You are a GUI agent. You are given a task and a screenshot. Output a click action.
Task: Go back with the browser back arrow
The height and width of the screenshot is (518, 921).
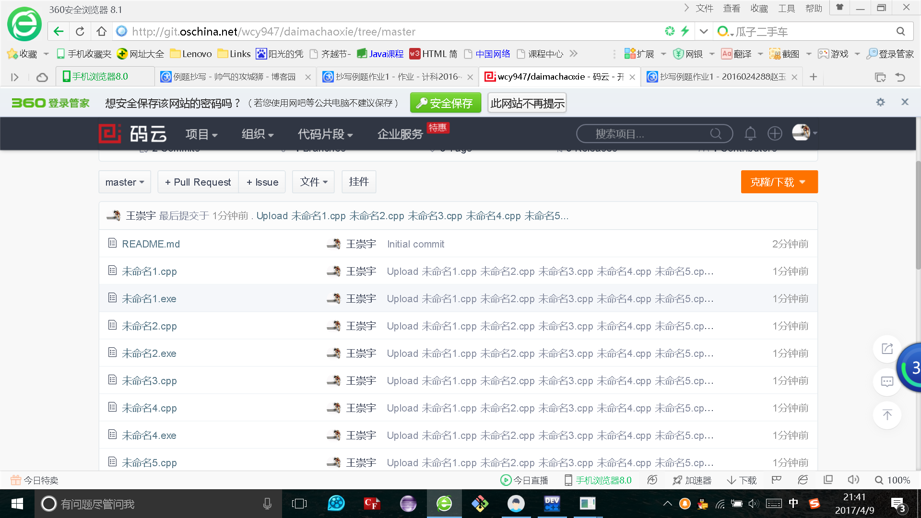(59, 32)
